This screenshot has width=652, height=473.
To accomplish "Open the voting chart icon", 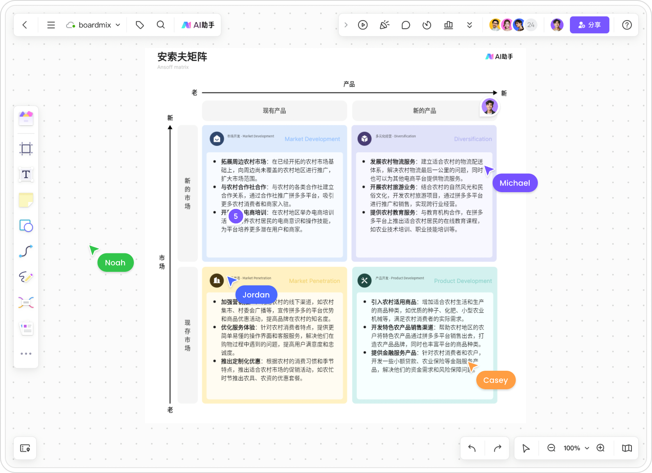I will coord(448,25).
